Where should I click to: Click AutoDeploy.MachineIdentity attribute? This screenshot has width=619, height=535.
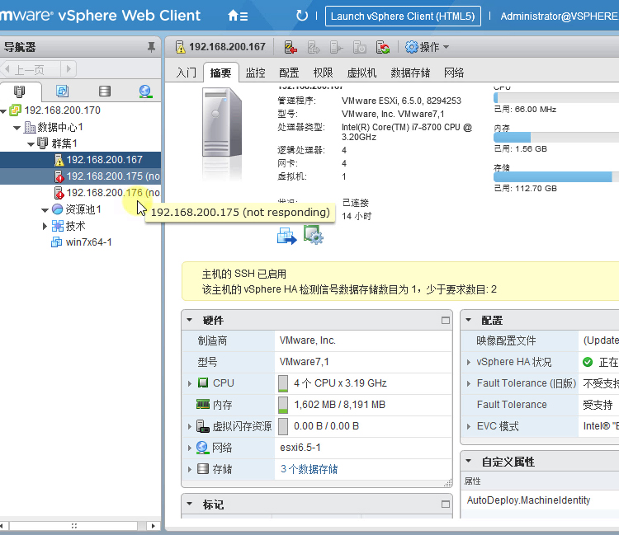click(528, 500)
